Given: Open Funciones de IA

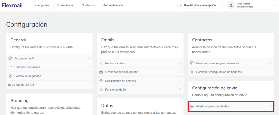Looking at the screenshot, I should point(140,90).
